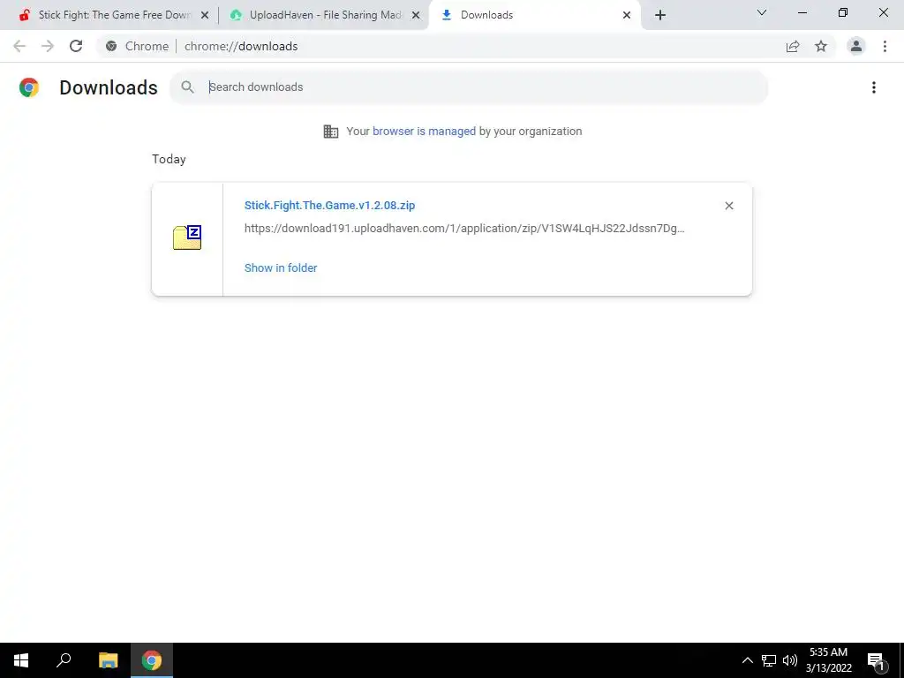Image resolution: width=904 pixels, height=678 pixels.
Task: Show hidden system tray icons
Action: (x=747, y=660)
